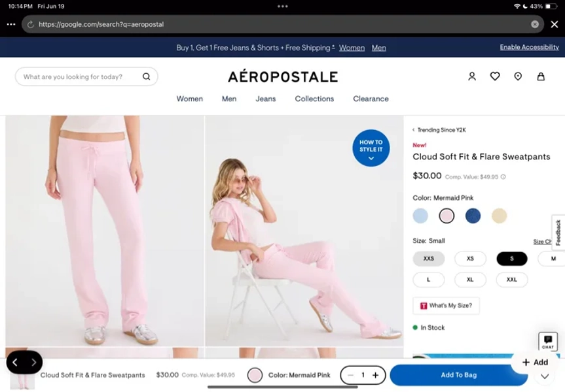Clear the URL with the X icon
The height and width of the screenshot is (392, 565).
point(535,24)
